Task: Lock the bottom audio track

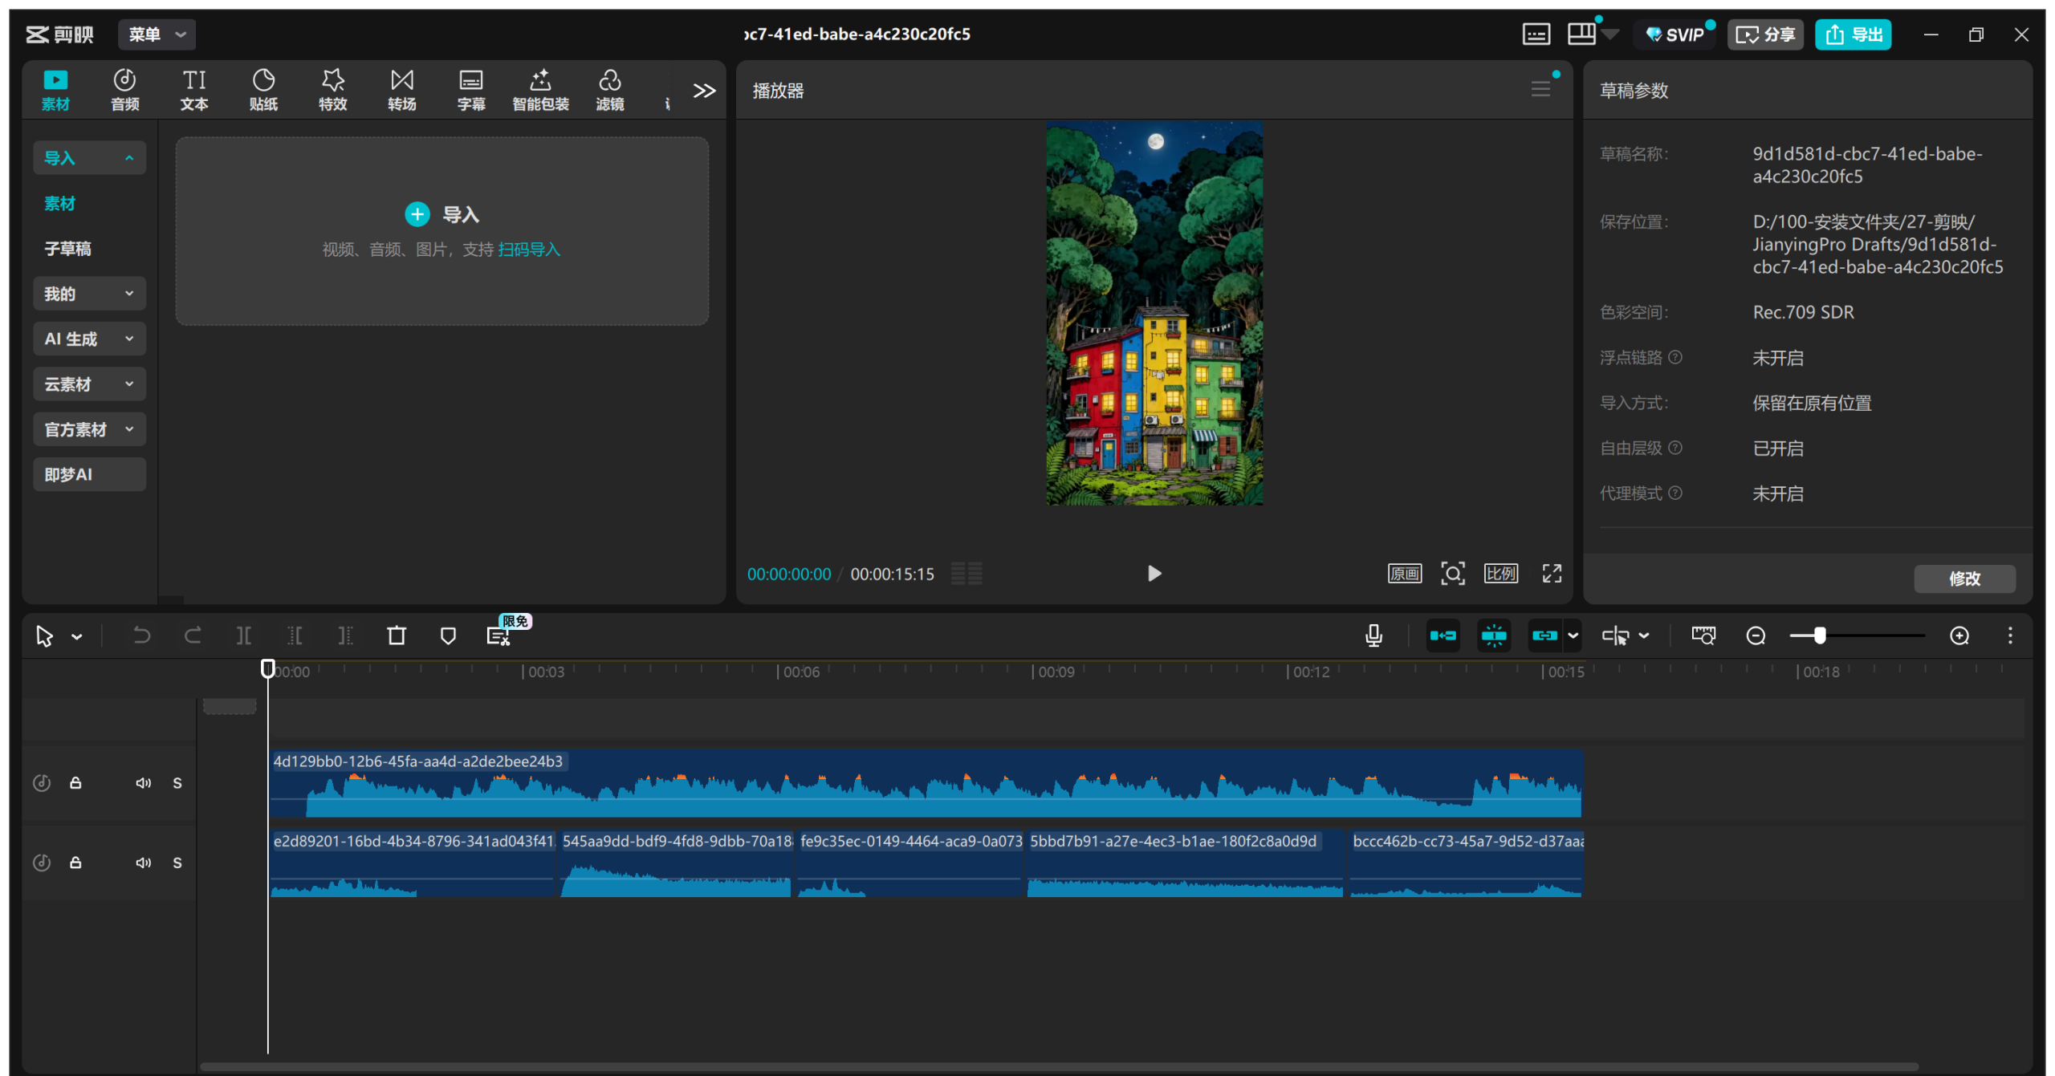Action: (x=75, y=863)
